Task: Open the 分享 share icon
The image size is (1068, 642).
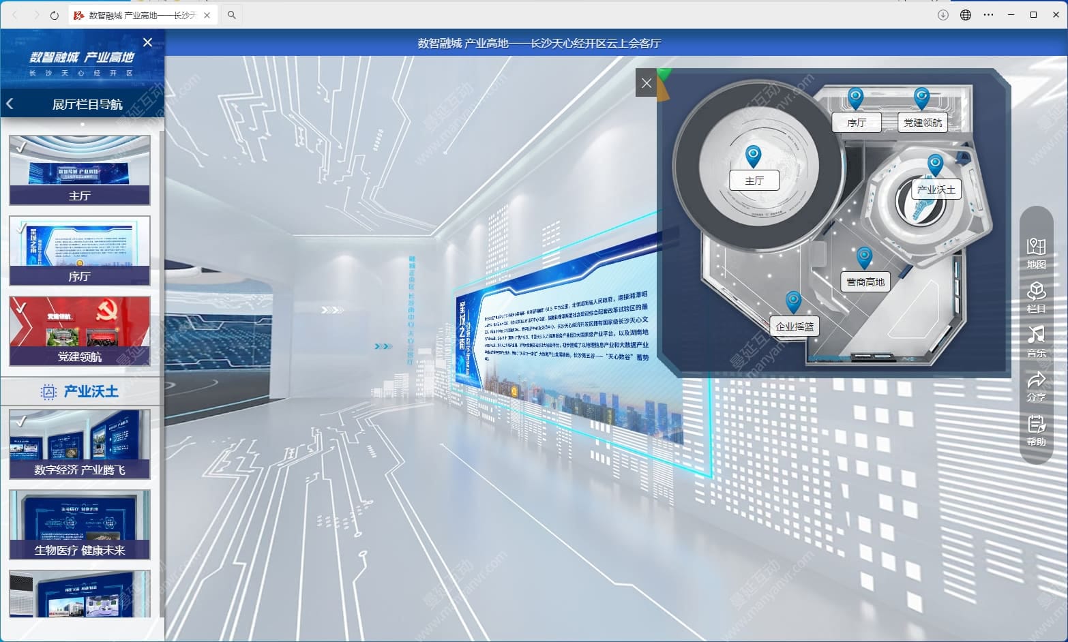Action: tap(1036, 386)
